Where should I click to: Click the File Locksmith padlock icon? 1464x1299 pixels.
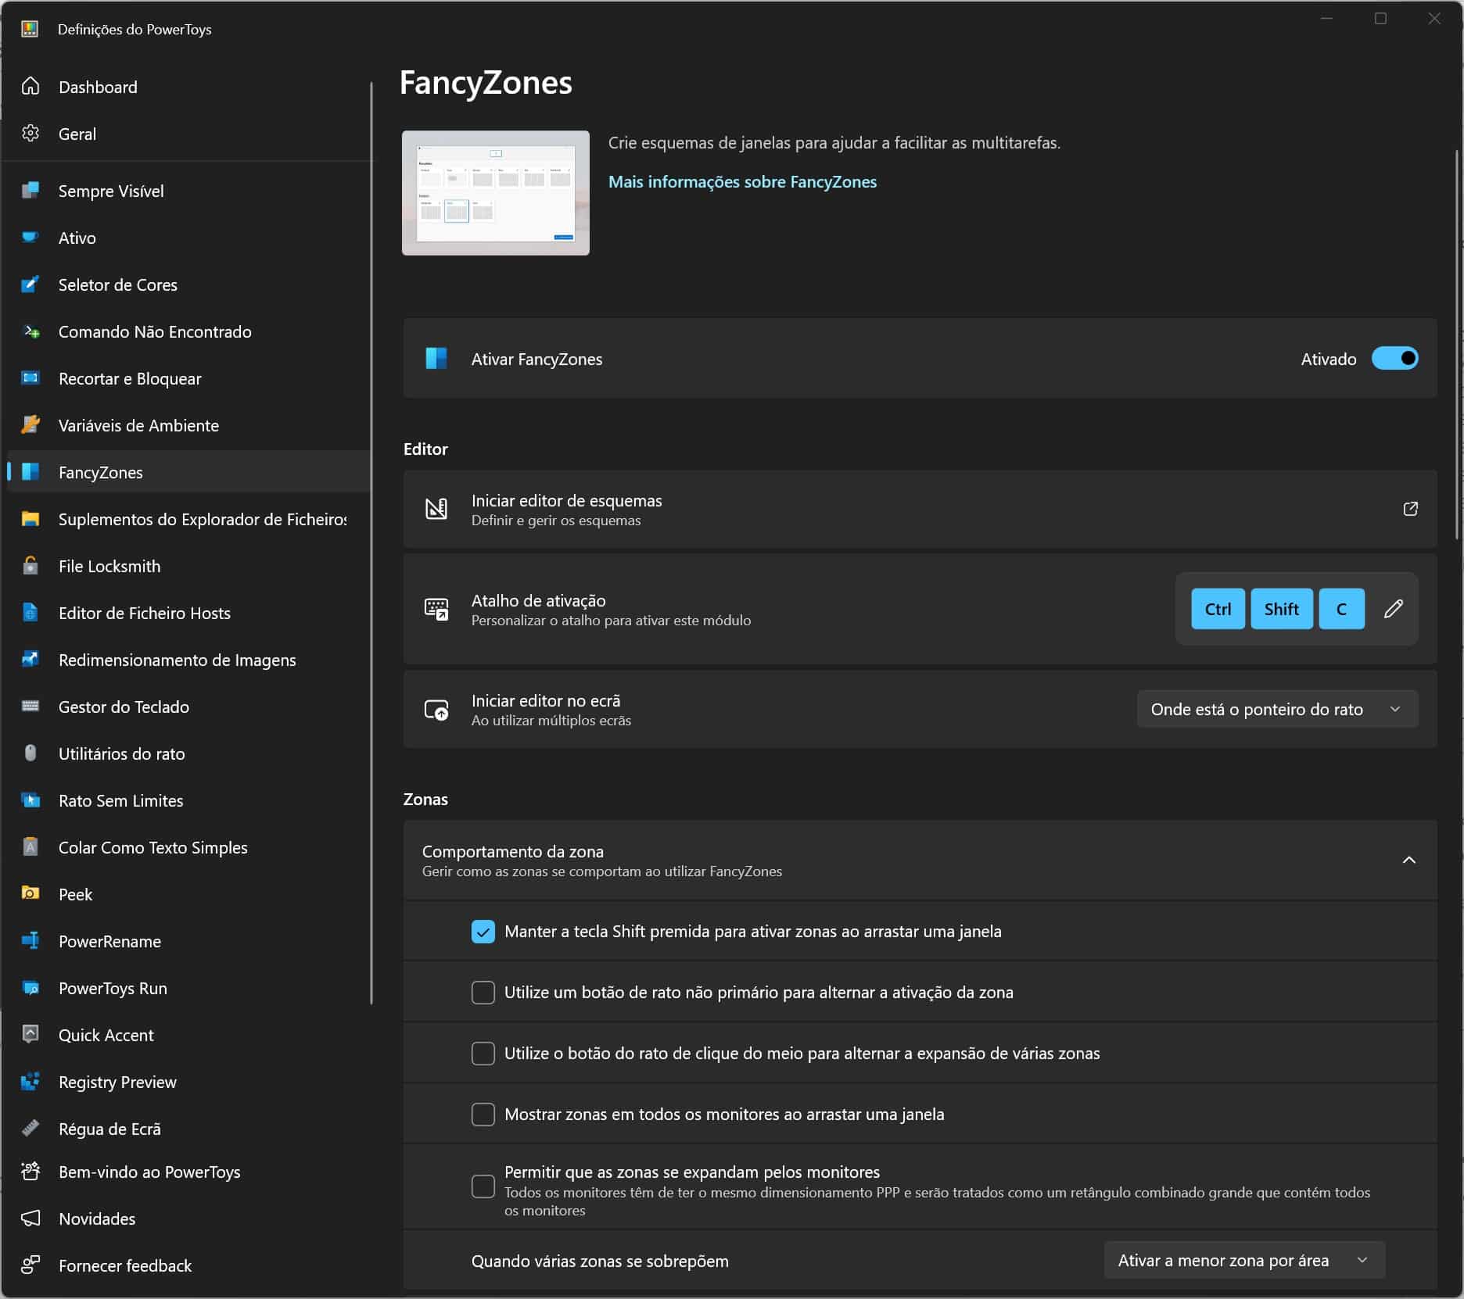pos(30,566)
